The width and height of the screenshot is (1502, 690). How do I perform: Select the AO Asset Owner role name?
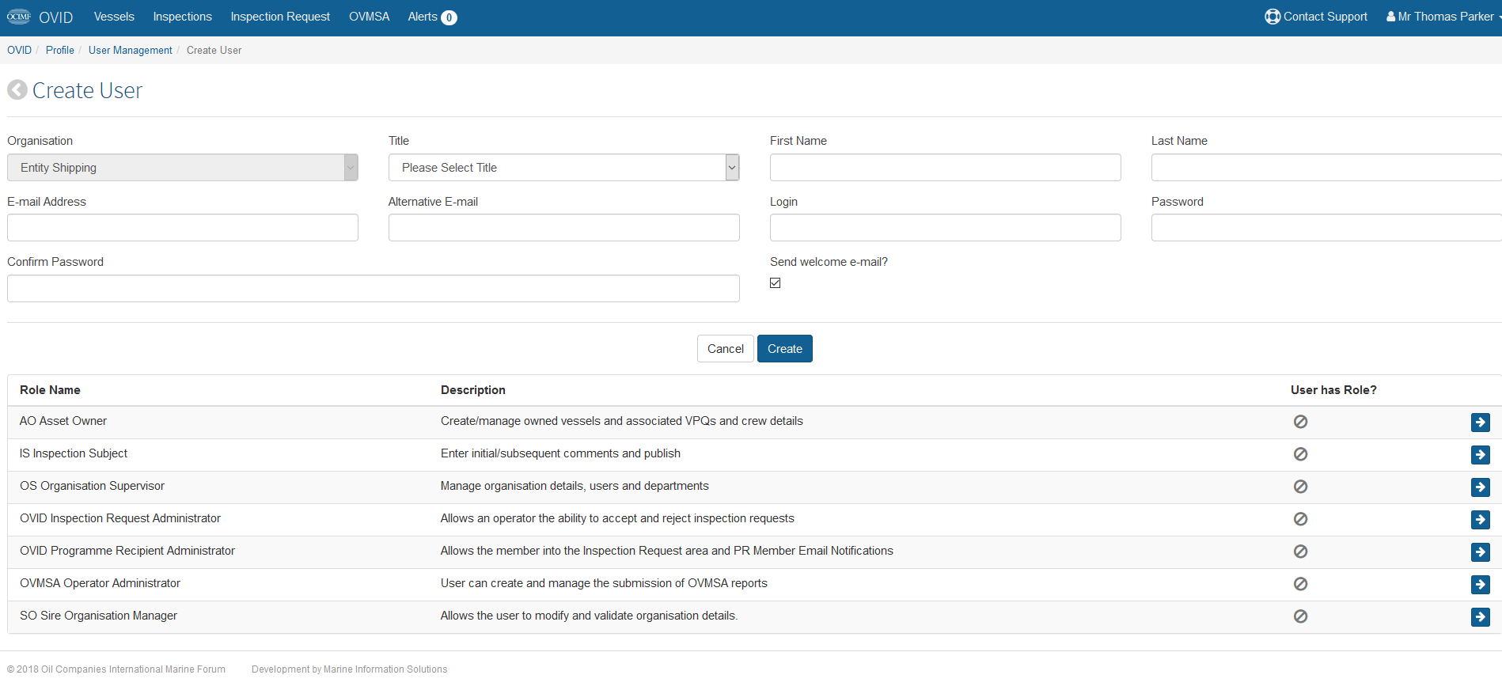[x=63, y=421]
